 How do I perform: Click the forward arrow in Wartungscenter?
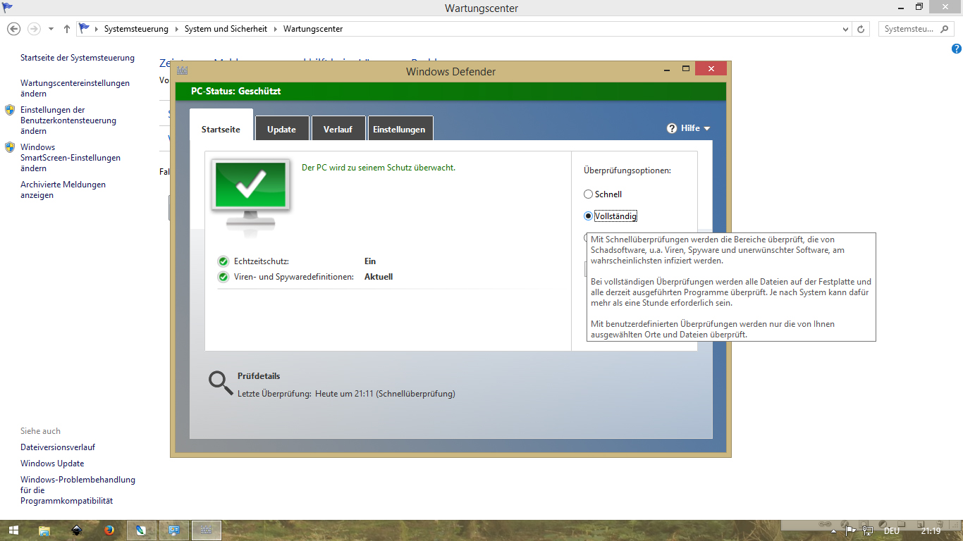(x=34, y=29)
